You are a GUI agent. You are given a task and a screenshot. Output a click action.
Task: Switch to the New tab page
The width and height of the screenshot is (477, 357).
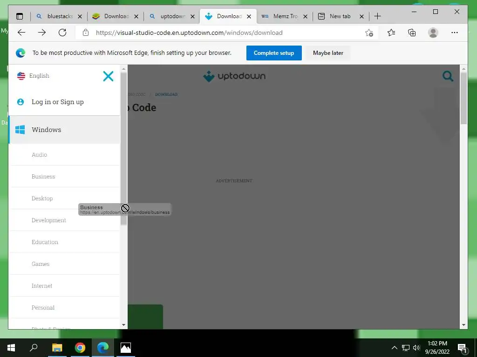[341, 16]
